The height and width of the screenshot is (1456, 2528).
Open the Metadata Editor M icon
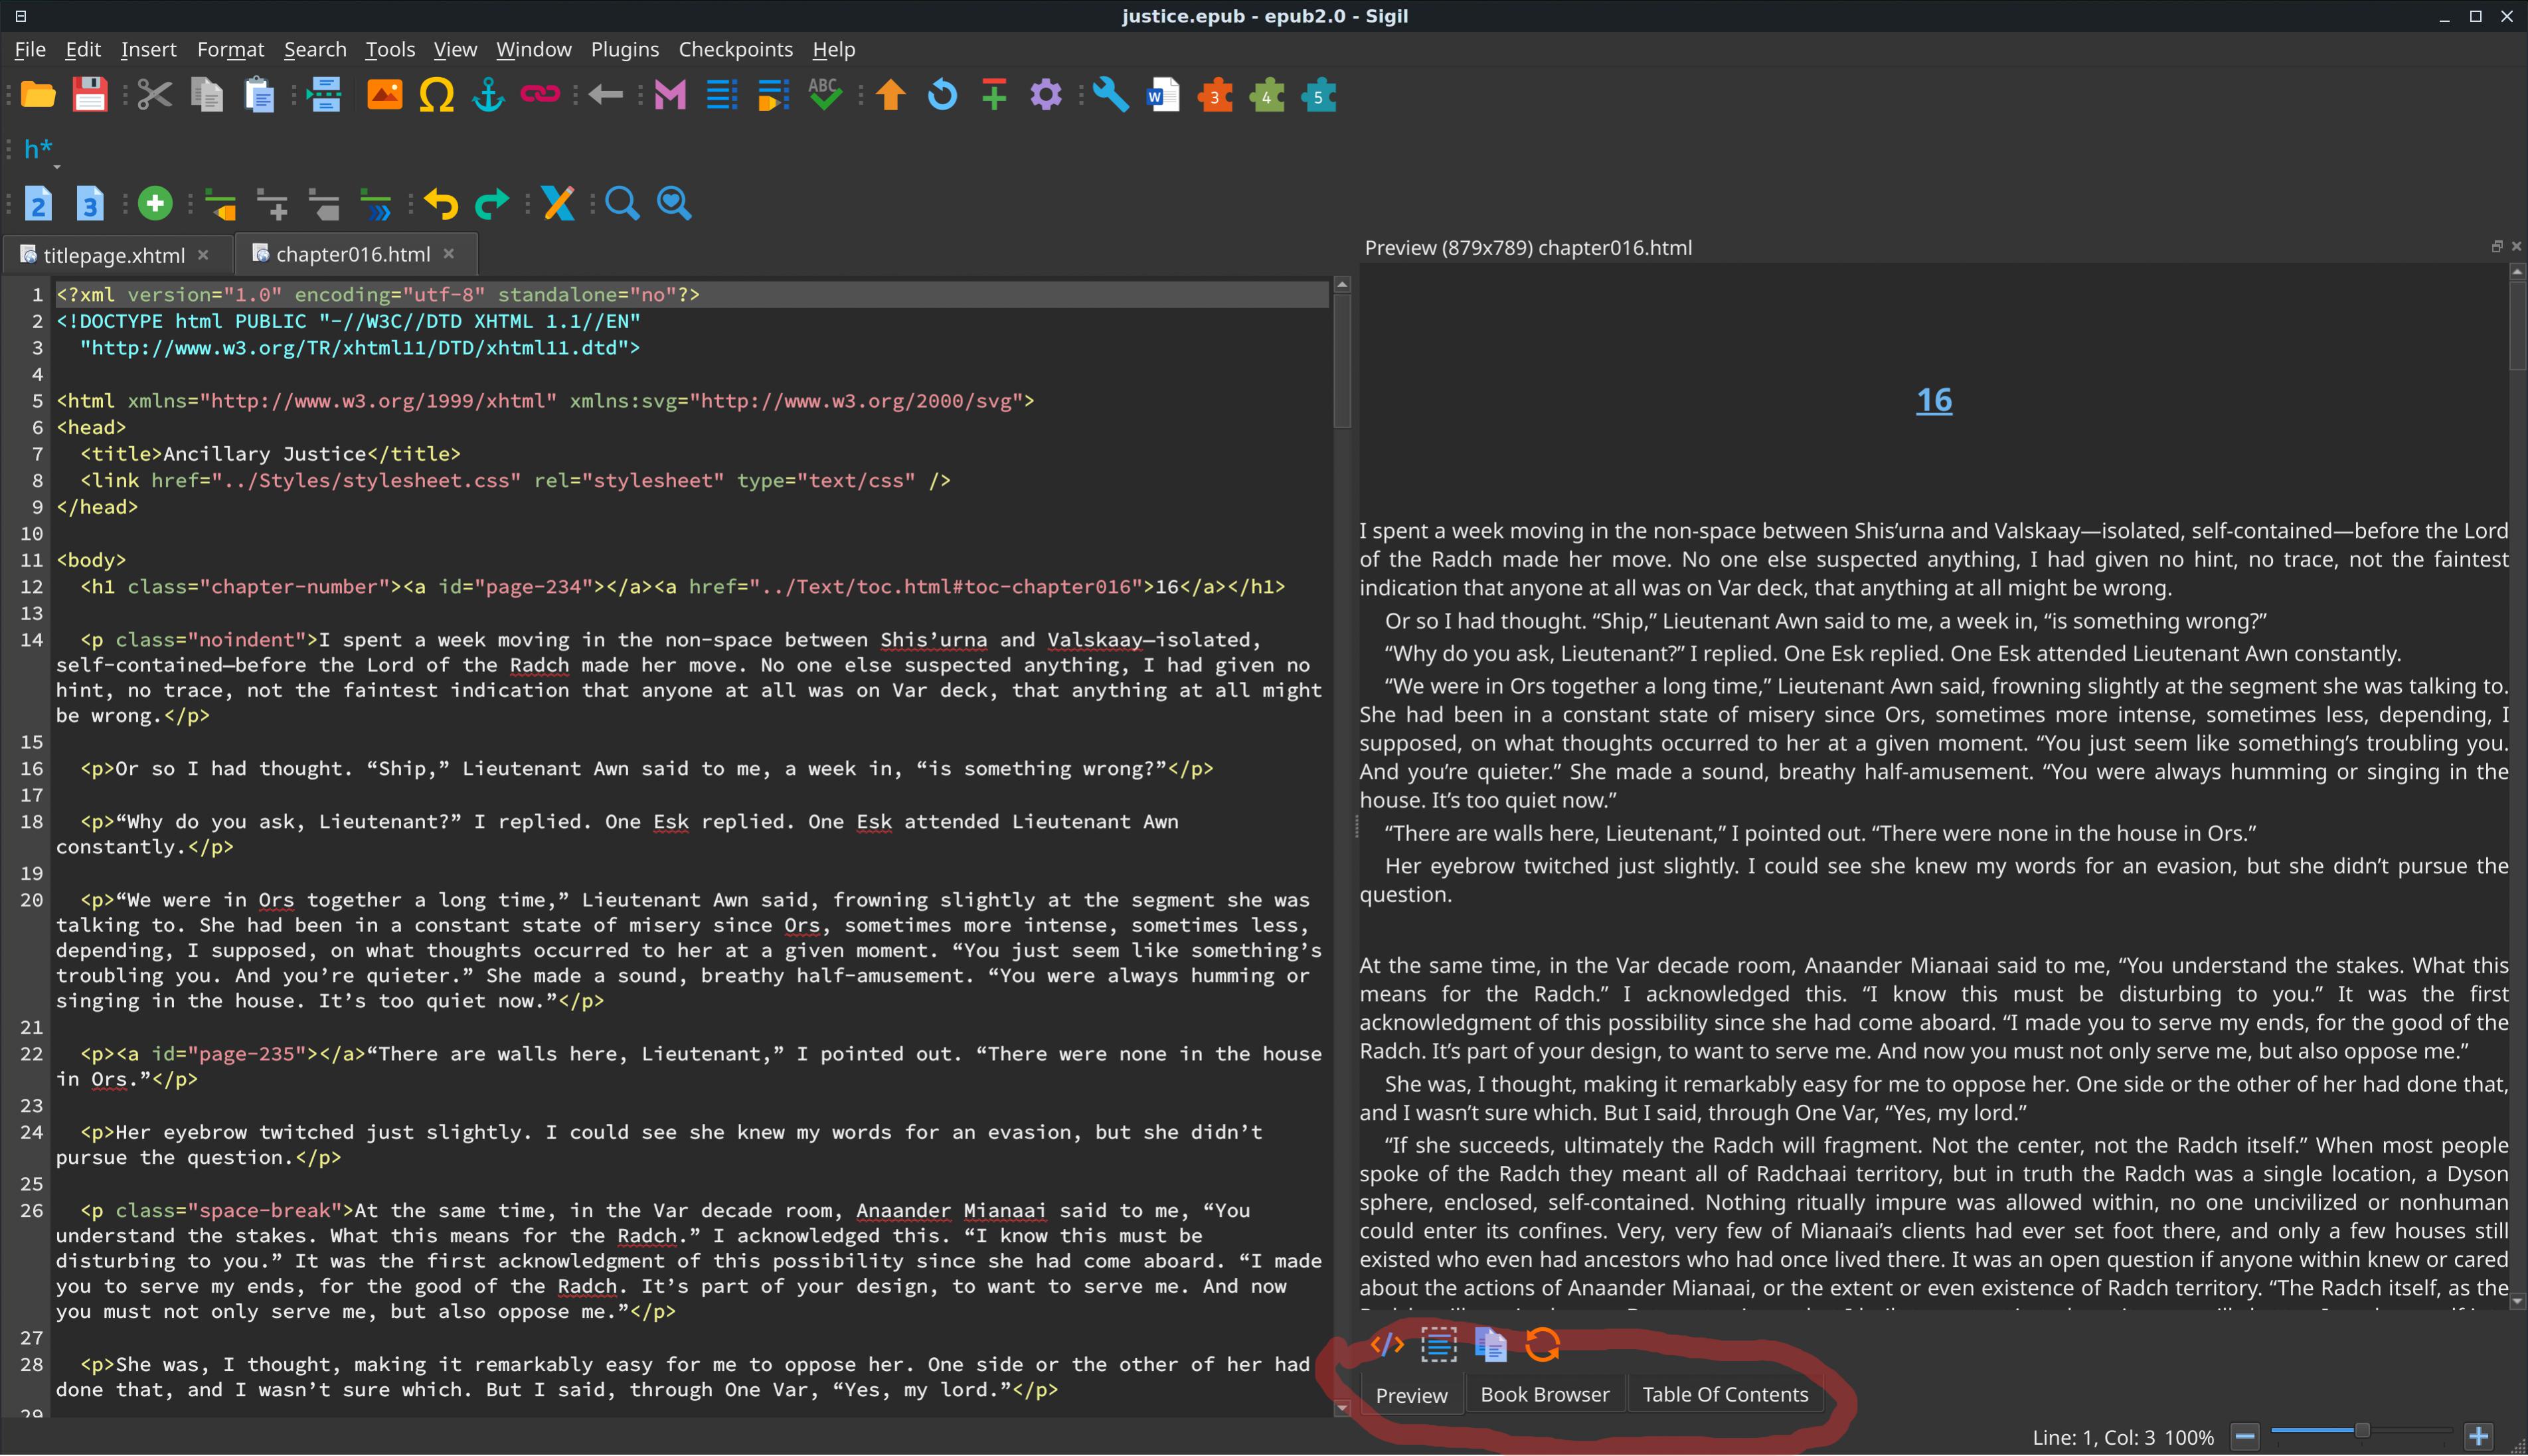[669, 96]
